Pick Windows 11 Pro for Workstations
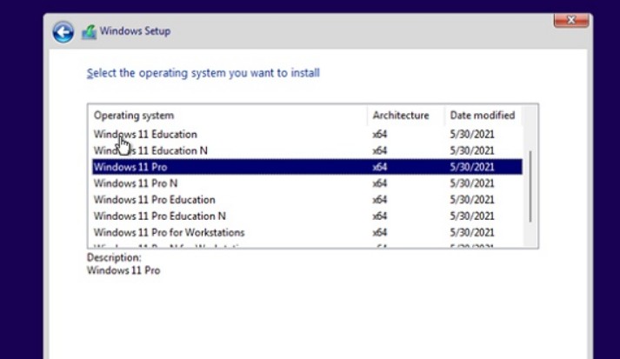Viewport: 620px width, 359px height. point(307,232)
